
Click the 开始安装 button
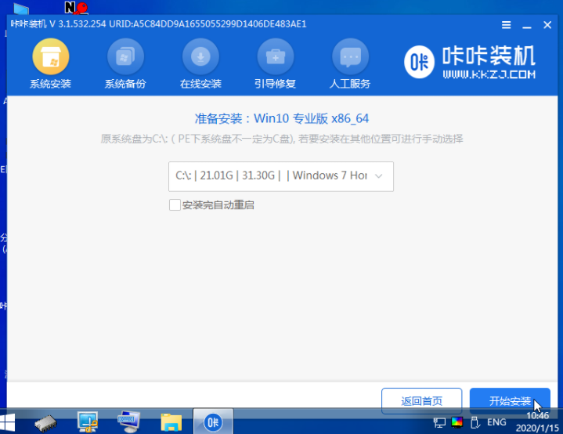click(x=510, y=401)
